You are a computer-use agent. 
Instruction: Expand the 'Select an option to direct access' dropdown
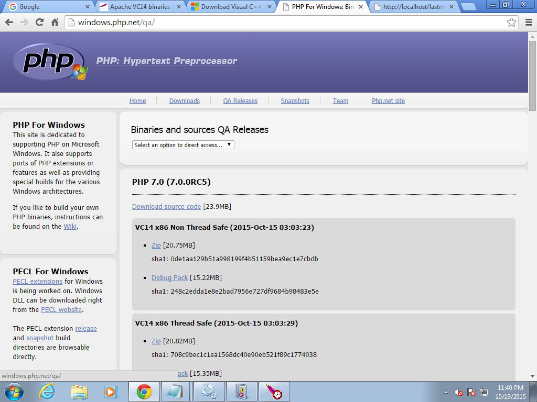tap(183, 145)
